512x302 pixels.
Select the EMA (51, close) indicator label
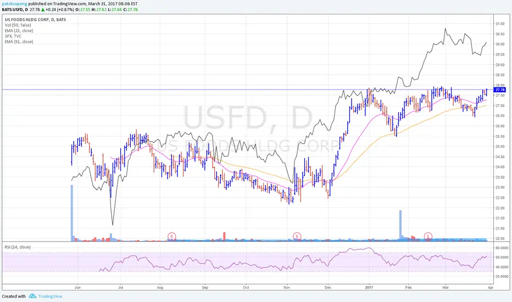click(19, 42)
